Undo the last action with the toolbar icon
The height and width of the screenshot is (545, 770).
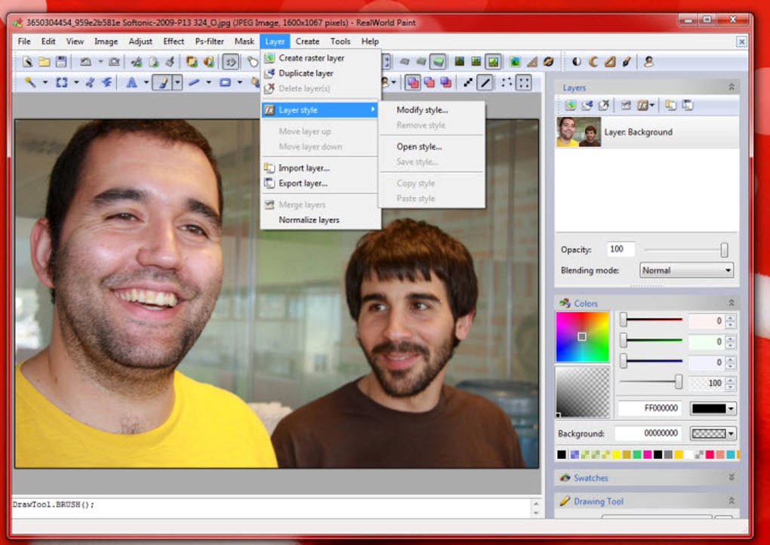tap(85, 62)
